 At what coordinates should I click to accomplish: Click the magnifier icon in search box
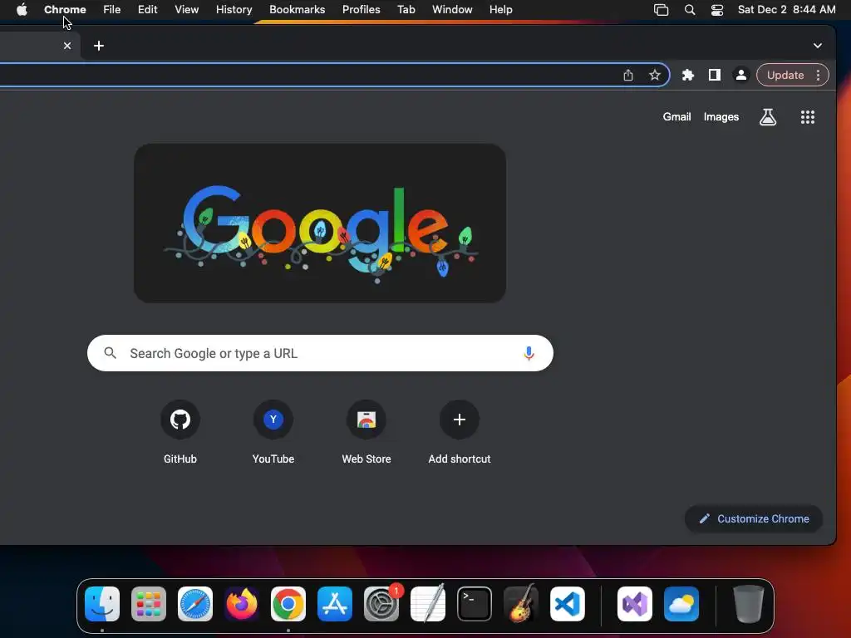[111, 353]
